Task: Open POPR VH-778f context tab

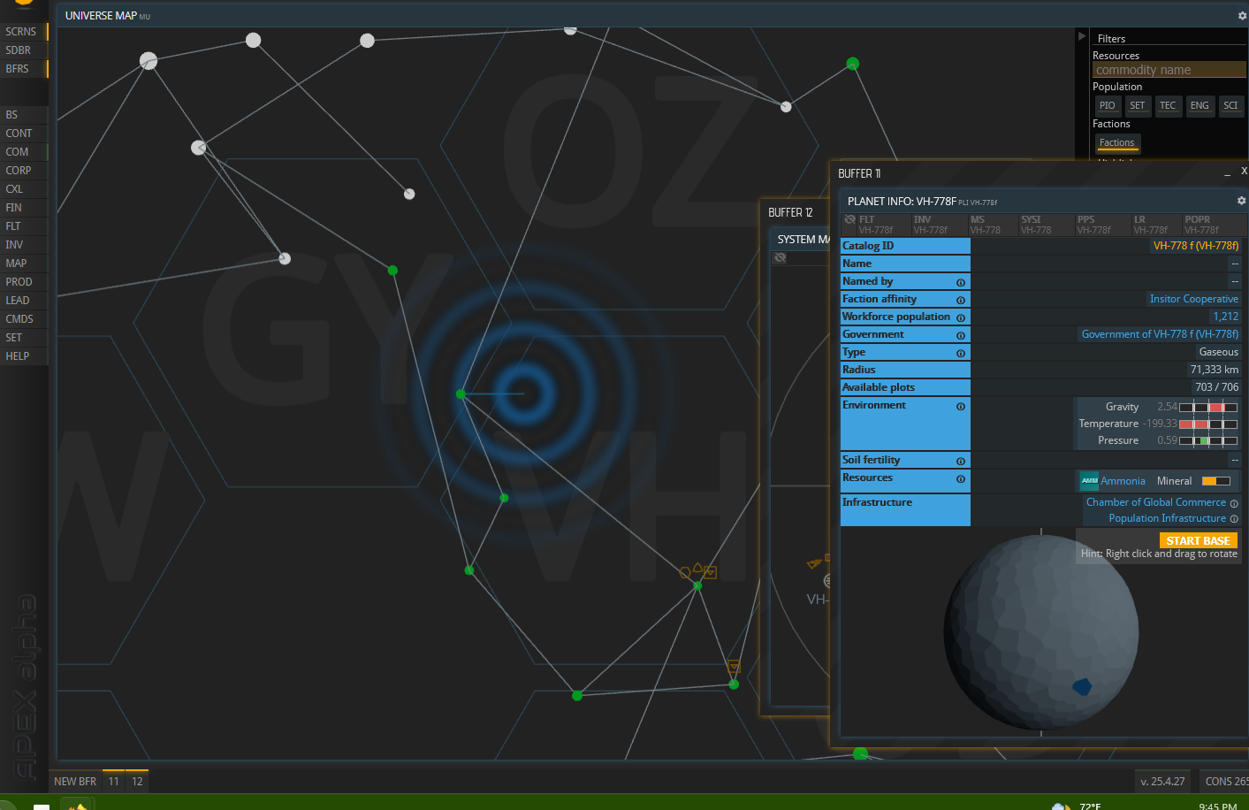Action: [x=1213, y=225]
